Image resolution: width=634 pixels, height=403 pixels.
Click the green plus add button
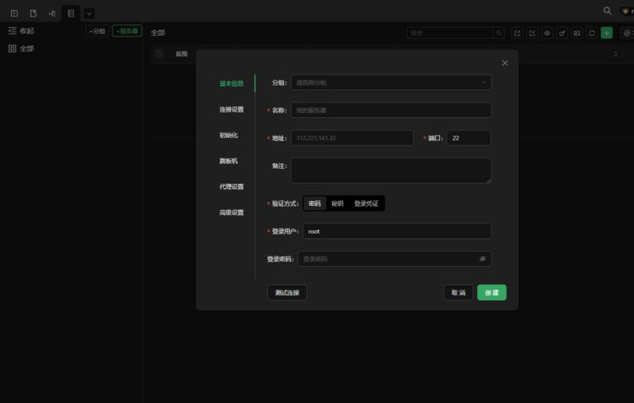click(606, 33)
